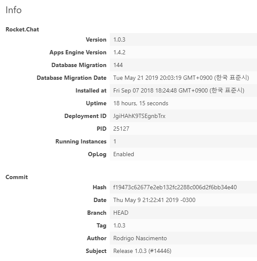Select the Tag value 1.0.3

tap(119, 225)
